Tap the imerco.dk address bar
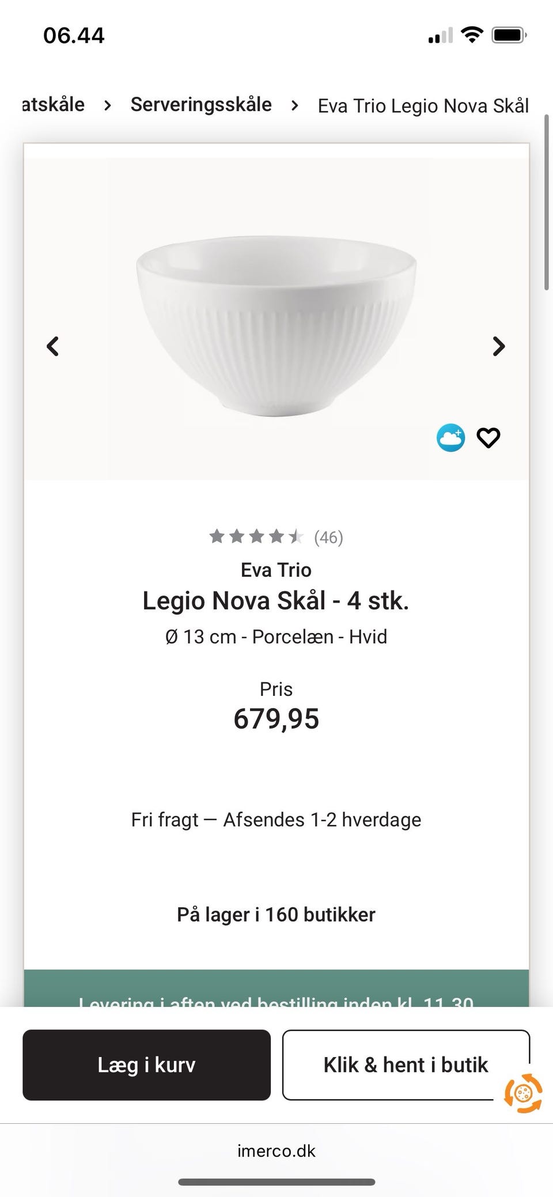 (276, 1151)
